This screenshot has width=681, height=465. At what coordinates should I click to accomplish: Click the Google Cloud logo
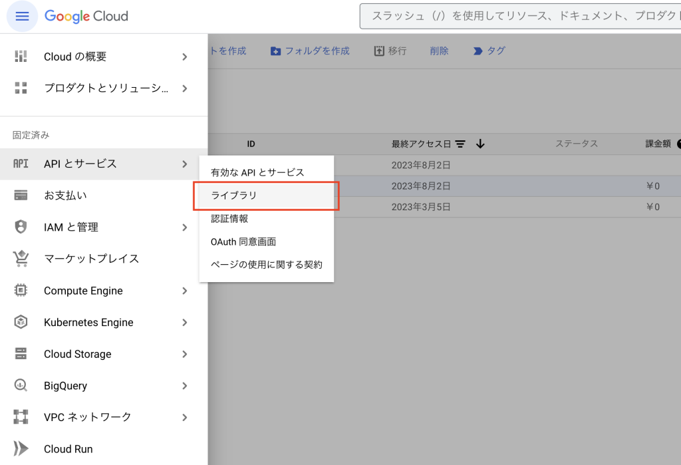(86, 17)
